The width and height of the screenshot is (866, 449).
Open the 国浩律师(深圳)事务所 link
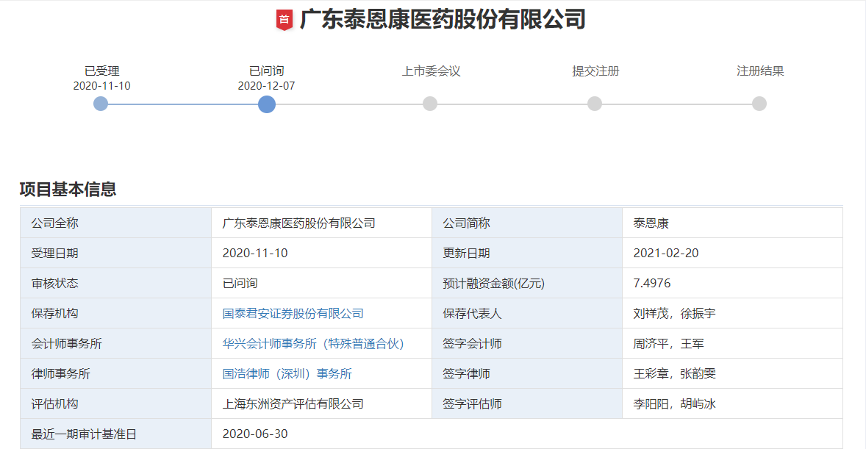click(287, 374)
